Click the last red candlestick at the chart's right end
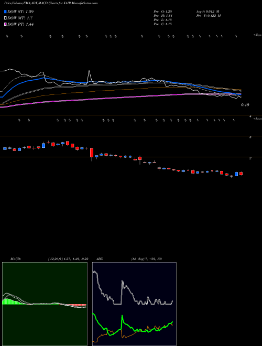 tap(241, 174)
